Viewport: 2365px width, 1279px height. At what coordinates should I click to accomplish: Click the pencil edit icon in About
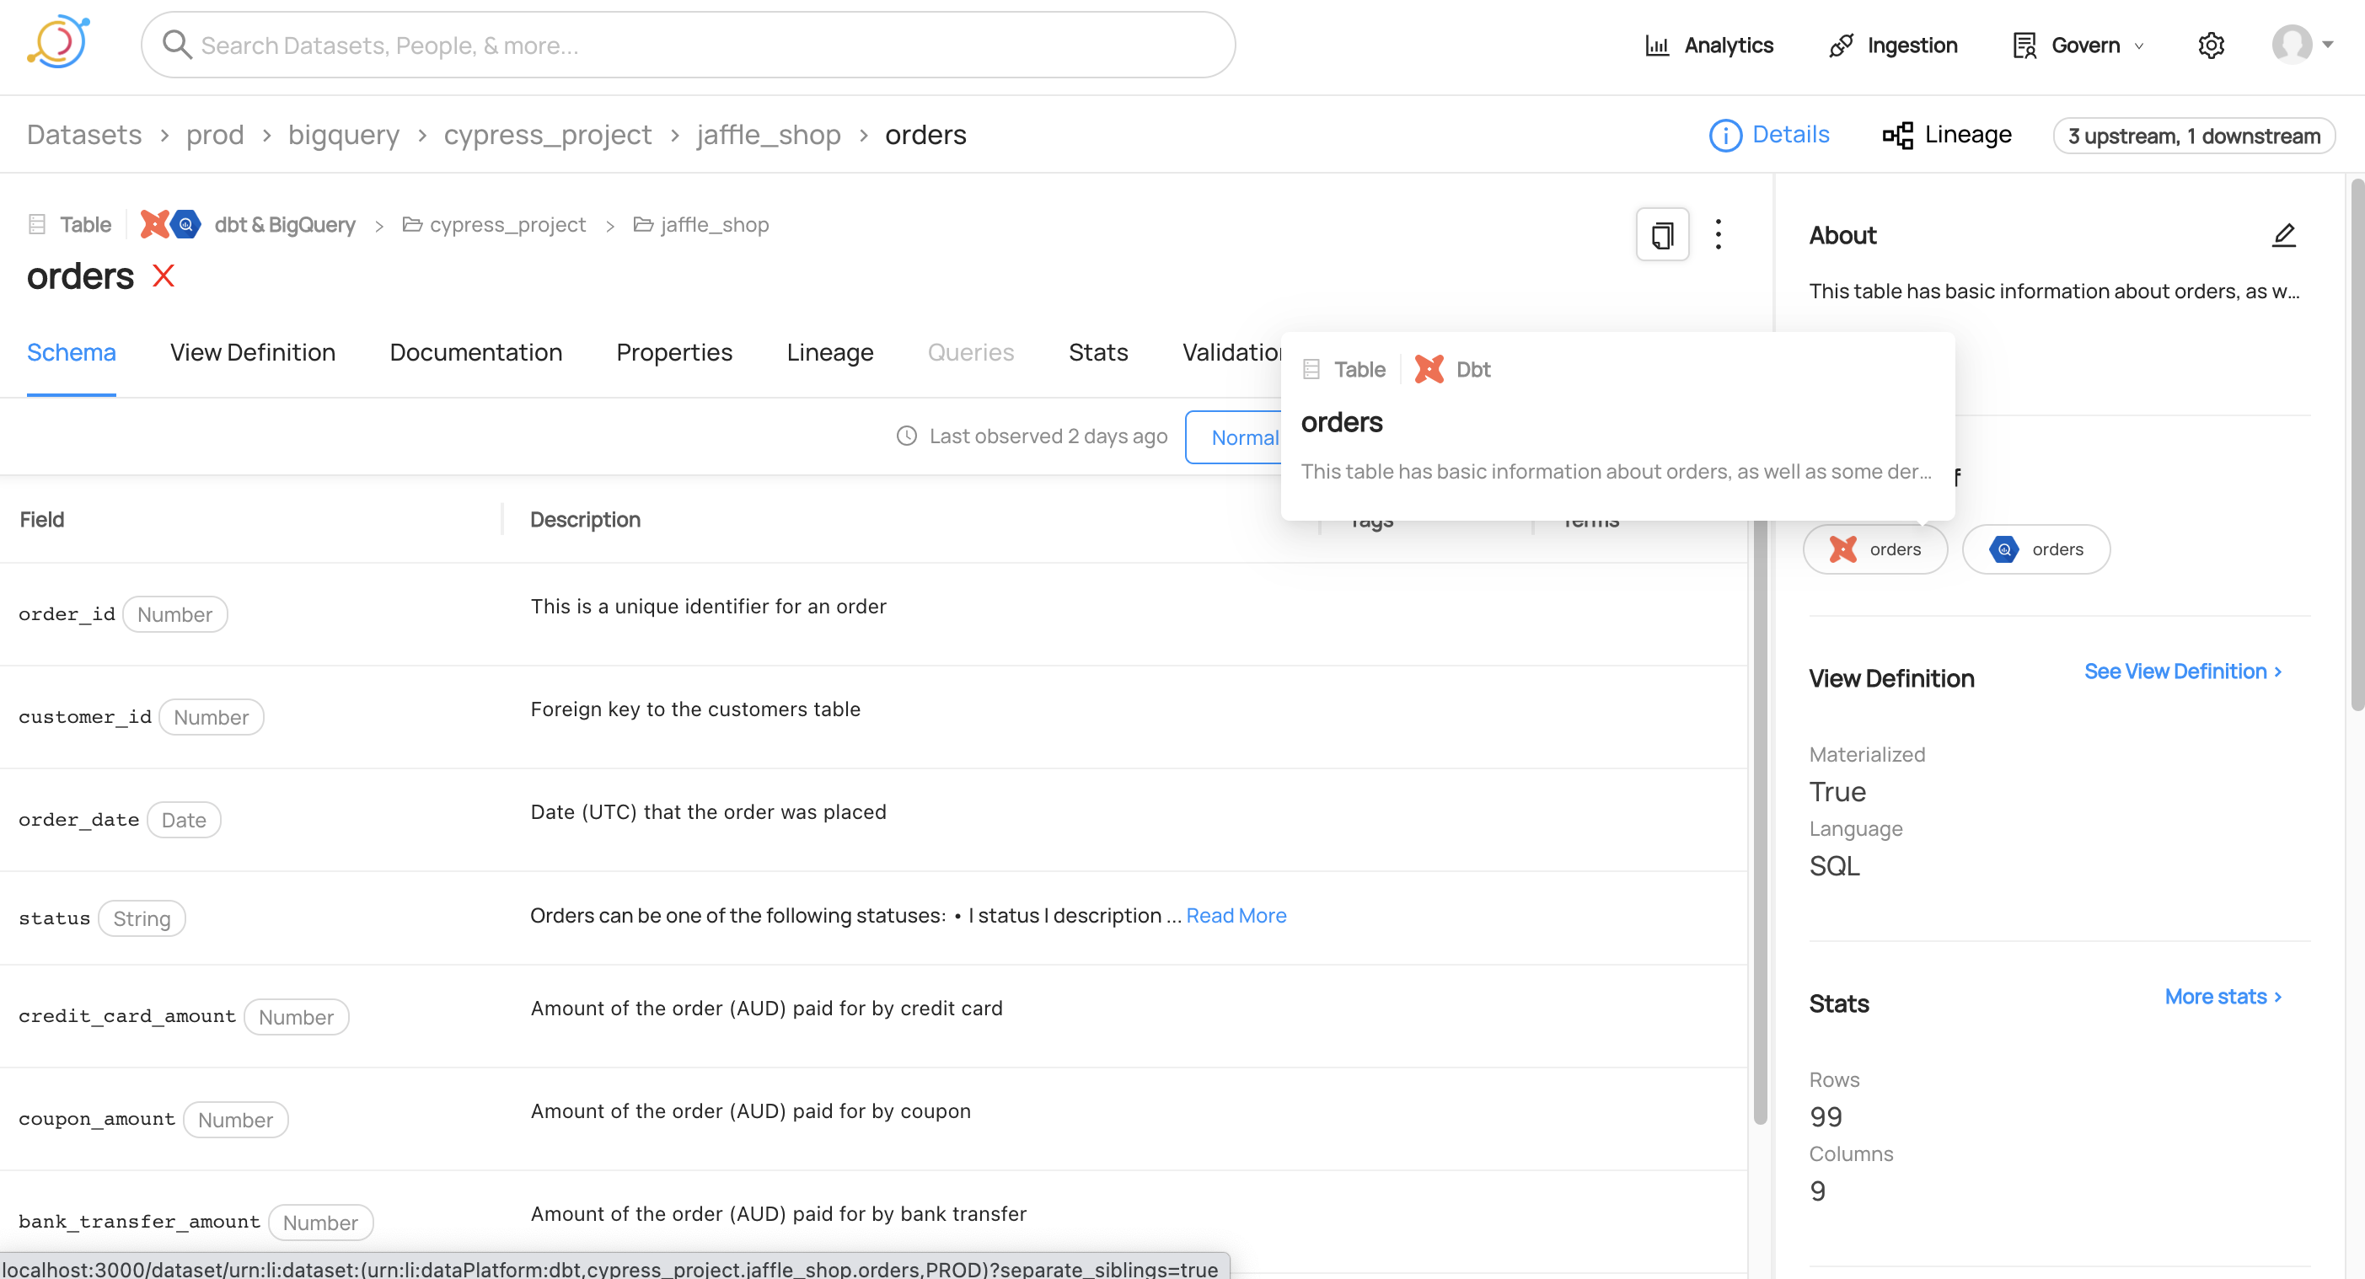pyautogui.click(x=2283, y=236)
